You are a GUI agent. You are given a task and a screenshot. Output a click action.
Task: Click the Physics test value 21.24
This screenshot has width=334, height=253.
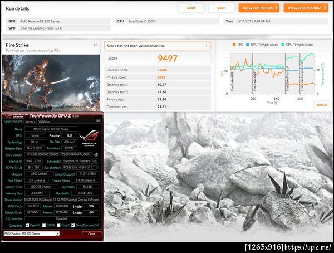click(x=162, y=99)
